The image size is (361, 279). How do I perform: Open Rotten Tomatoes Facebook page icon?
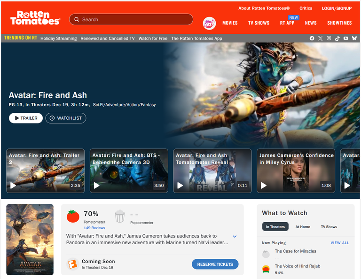[x=312, y=39]
